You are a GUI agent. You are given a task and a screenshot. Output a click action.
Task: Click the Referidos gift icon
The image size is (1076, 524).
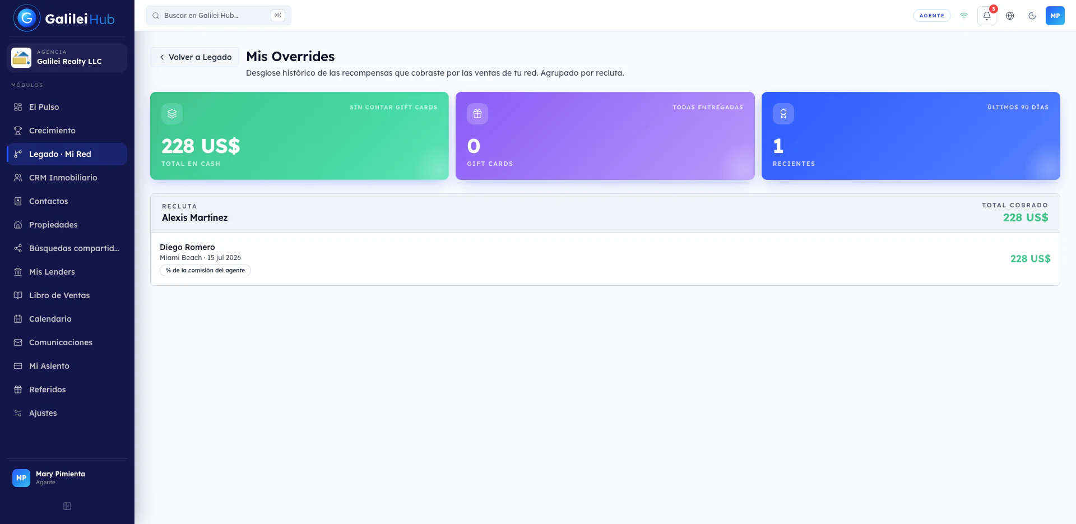click(x=18, y=389)
